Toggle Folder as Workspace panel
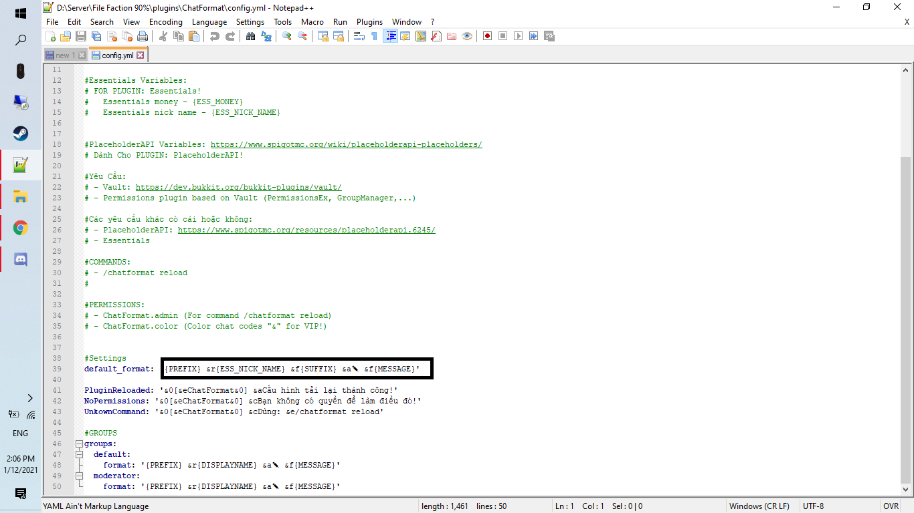Screen dimensions: 914x513 coord(452,36)
